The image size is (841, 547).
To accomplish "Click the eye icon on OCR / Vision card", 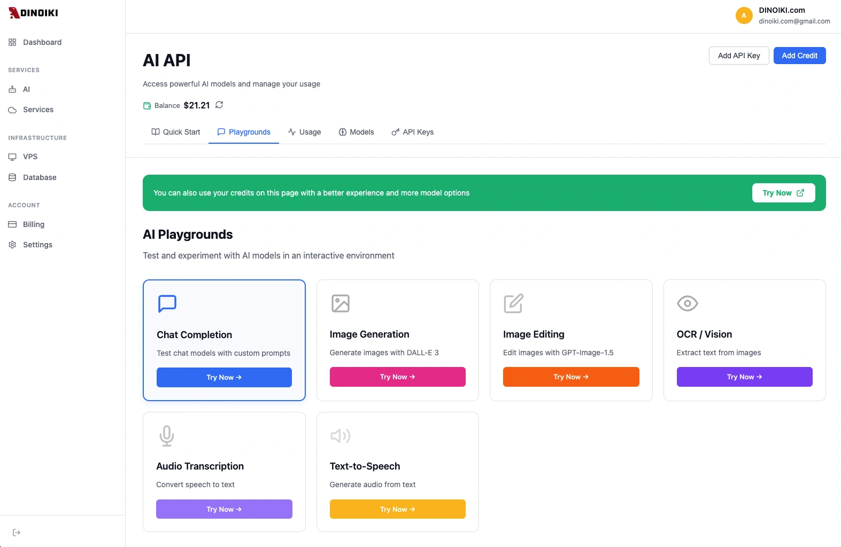I will [687, 303].
